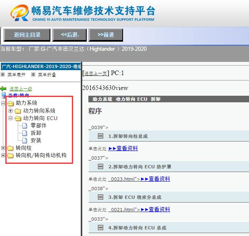
Task: Click the 转向柱 folder icon
Action: click(x=10, y=148)
